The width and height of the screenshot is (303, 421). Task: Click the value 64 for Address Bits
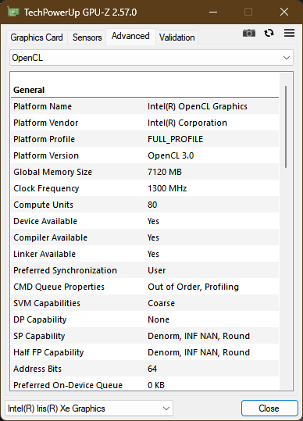[x=152, y=369]
